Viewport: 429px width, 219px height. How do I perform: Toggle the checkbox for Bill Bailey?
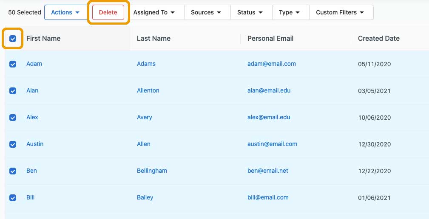tap(13, 198)
